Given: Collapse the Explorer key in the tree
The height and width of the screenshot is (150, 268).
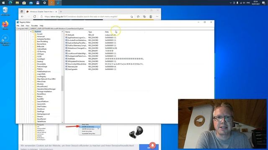Looking at the screenshot, I should pyautogui.click(x=31, y=32).
